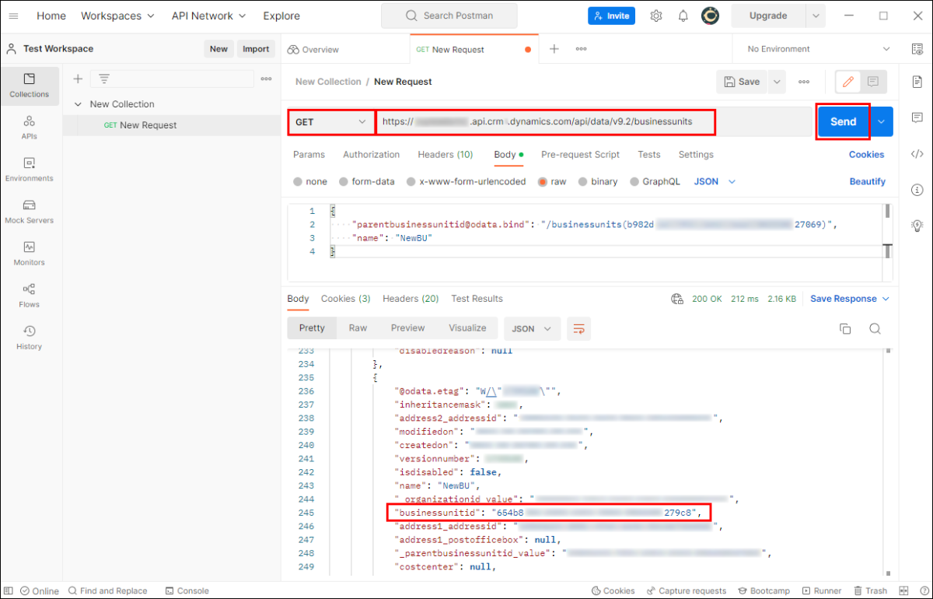
Task: Add a new request tab
Action: click(x=554, y=49)
